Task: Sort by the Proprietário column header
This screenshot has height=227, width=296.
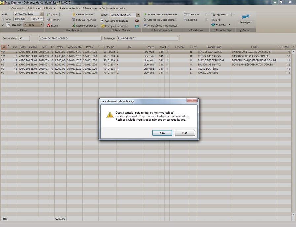Action: click(x=214, y=47)
